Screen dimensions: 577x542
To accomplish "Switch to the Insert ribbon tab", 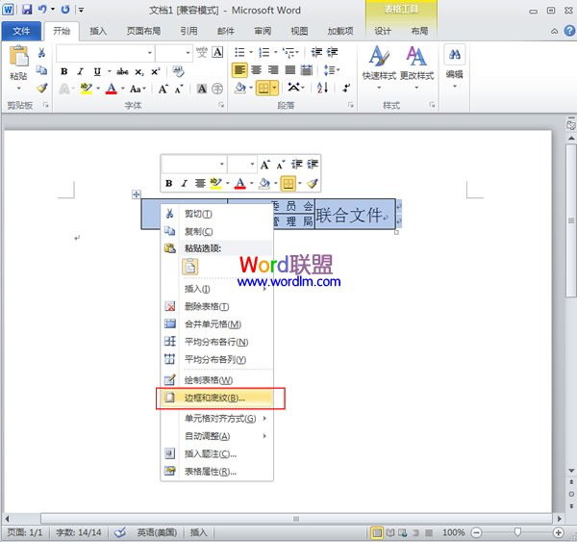I will point(98,31).
